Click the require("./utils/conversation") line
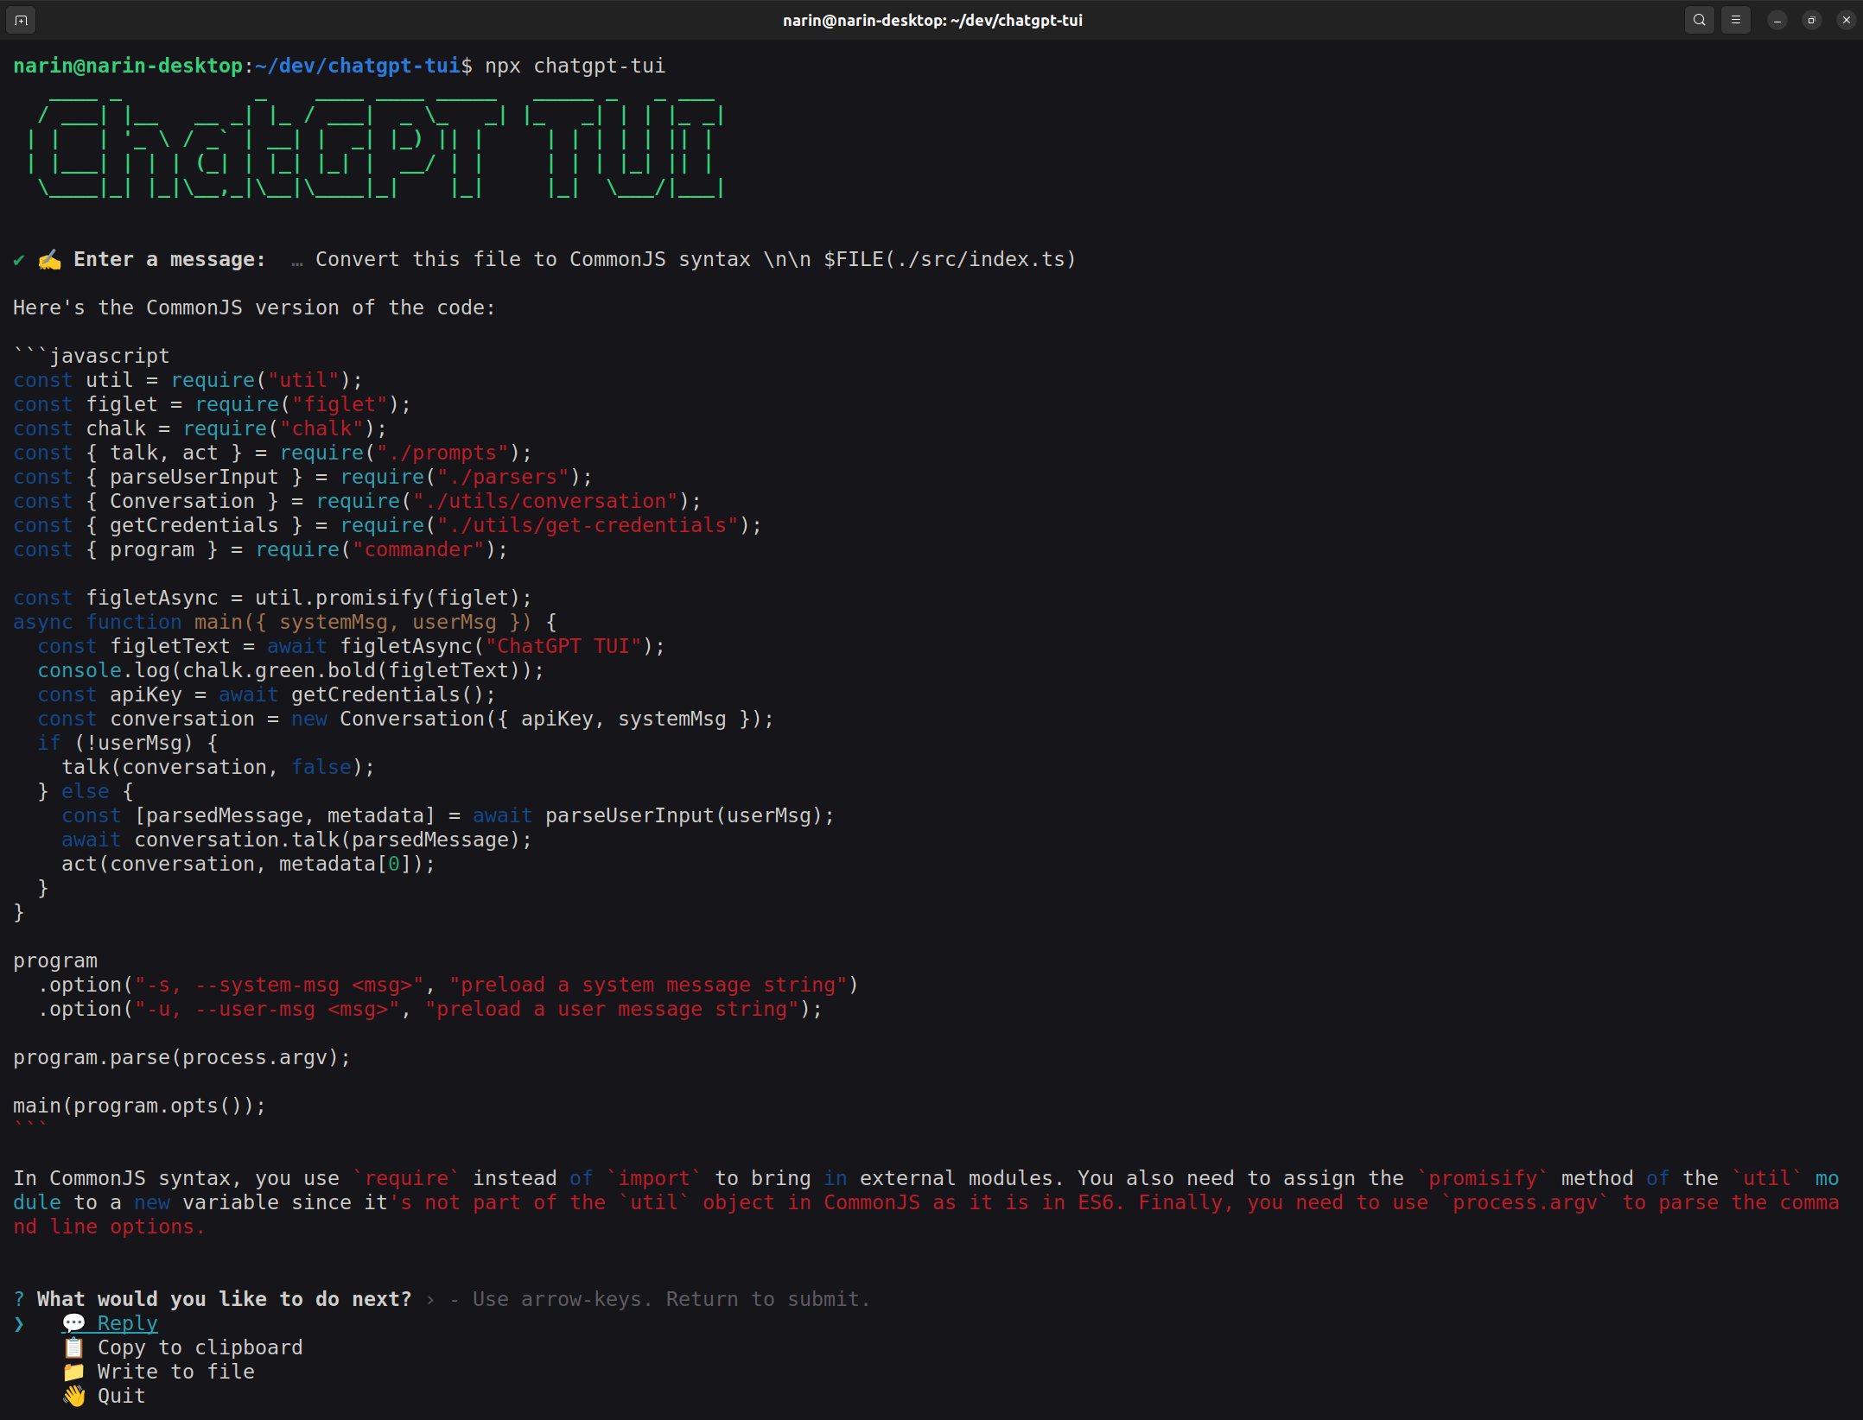The width and height of the screenshot is (1863, 1420). coord(357,501)
